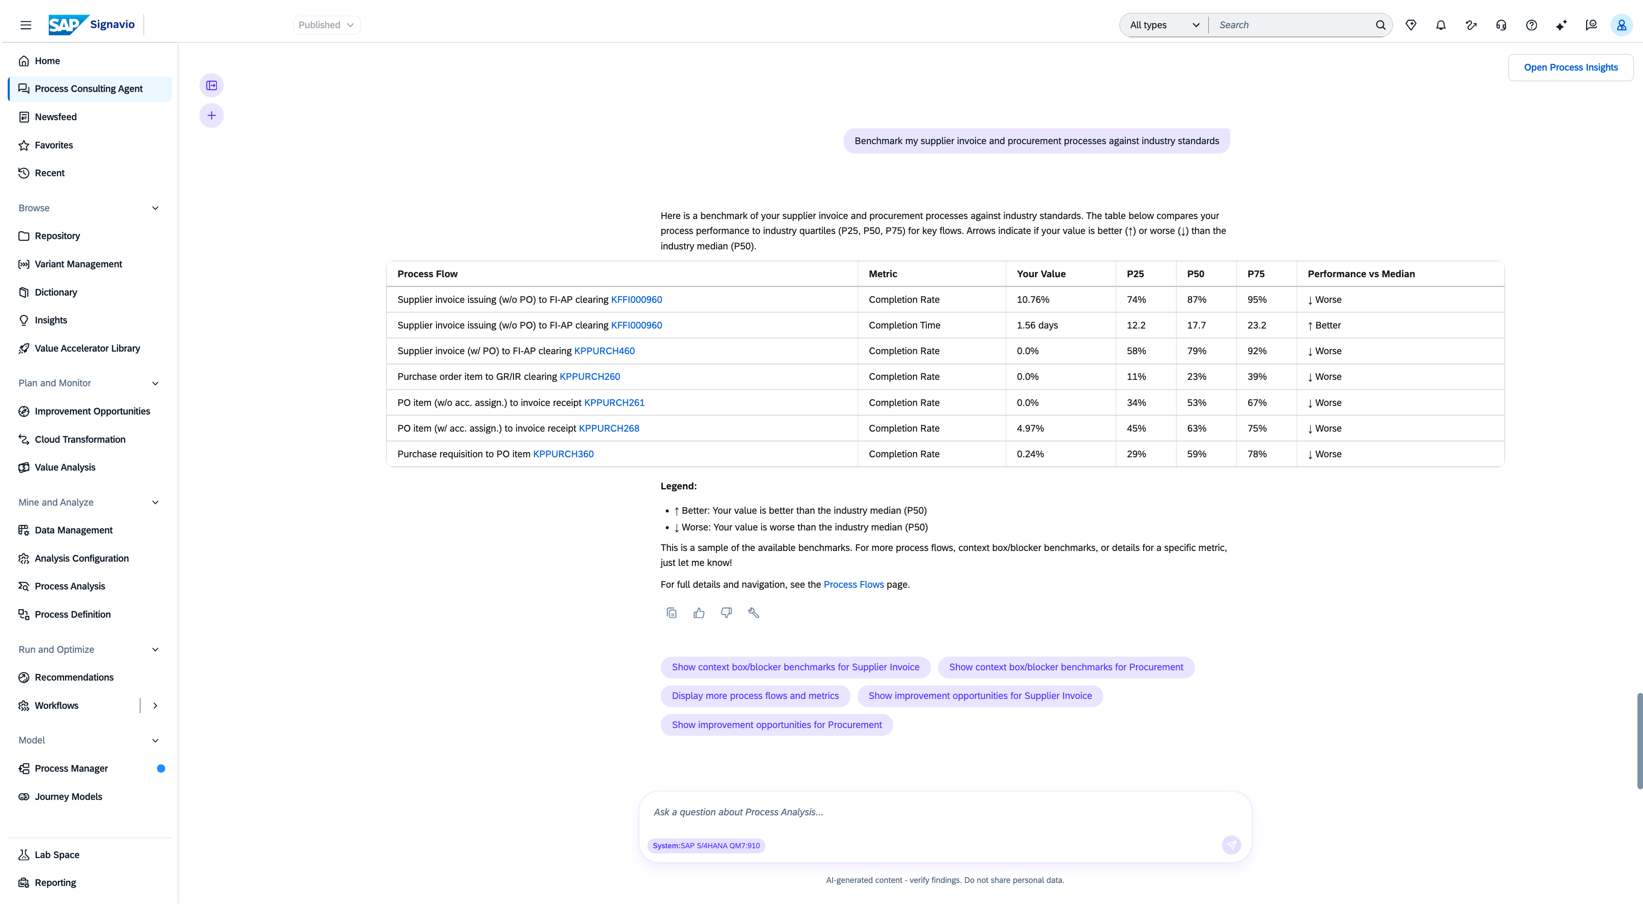This screenshot has height=924, width=1643.
Task: Start a new chat with plus icon
Action: (x=212, y=115)
